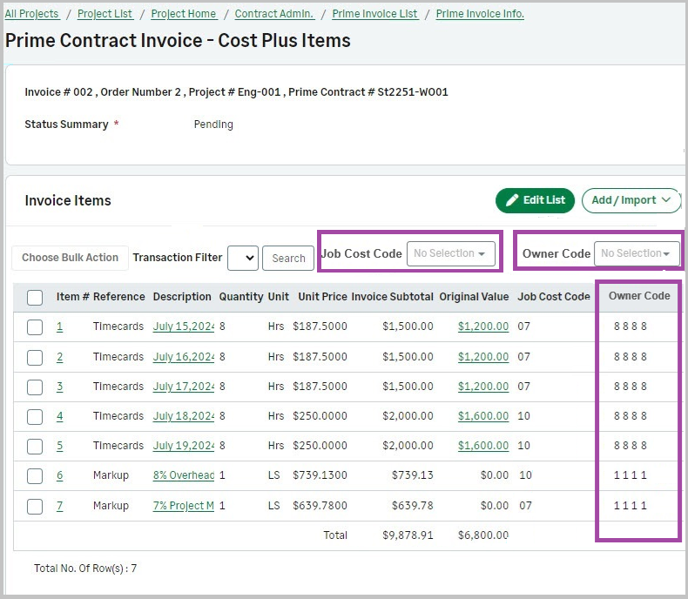Viewport: 688px width, 599px height.
Task: Open the July 16,2024 description link
Action: coord(184,357)
